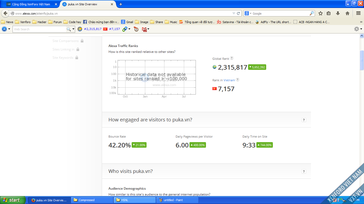
Task: Open the Gmail bookmark
Action: click(127, 22)
